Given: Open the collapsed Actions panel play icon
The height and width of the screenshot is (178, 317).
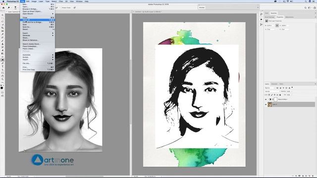Looking at the screenshot, I should pyautogui.click(x=261, y=19).
